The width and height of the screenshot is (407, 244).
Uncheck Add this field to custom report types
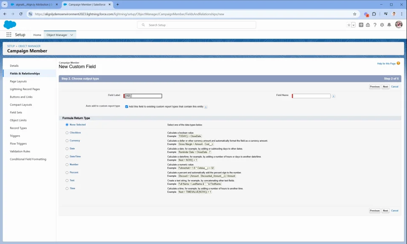point(127,107)
